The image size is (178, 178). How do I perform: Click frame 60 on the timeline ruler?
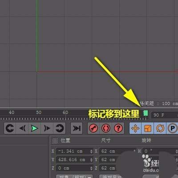point(65,113)
